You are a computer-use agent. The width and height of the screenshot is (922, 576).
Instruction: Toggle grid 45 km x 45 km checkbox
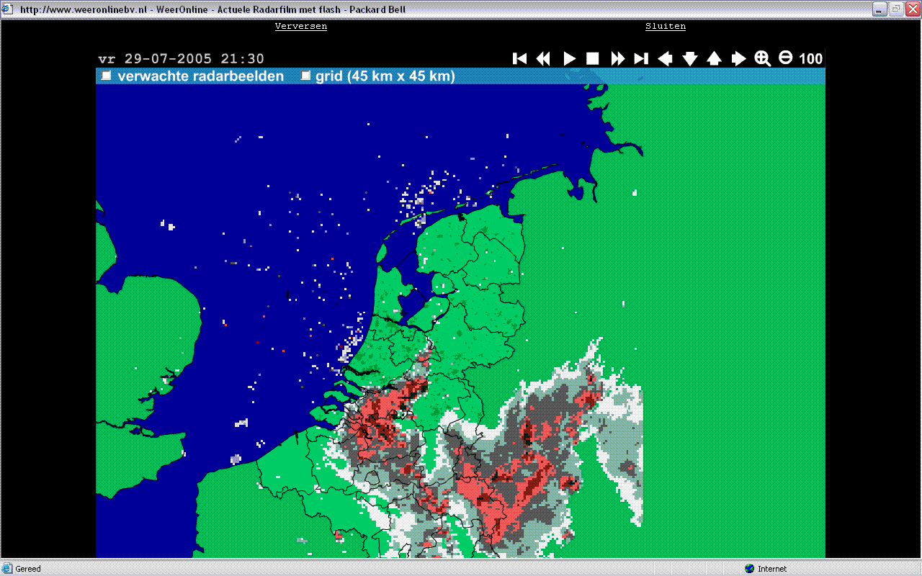coord(306,76)
